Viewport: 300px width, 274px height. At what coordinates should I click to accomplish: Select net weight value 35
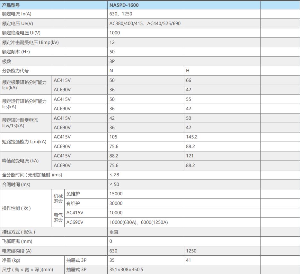click(112, 261)
